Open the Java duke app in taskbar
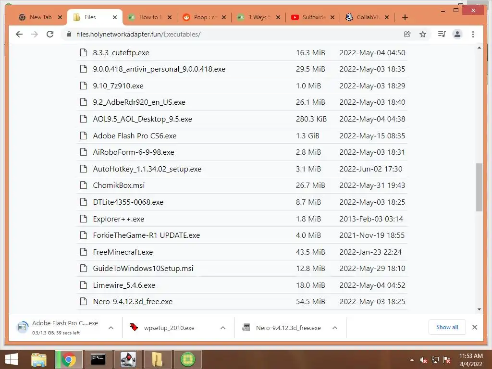Viewport: 492px width, 369px height. pos(128,359)
